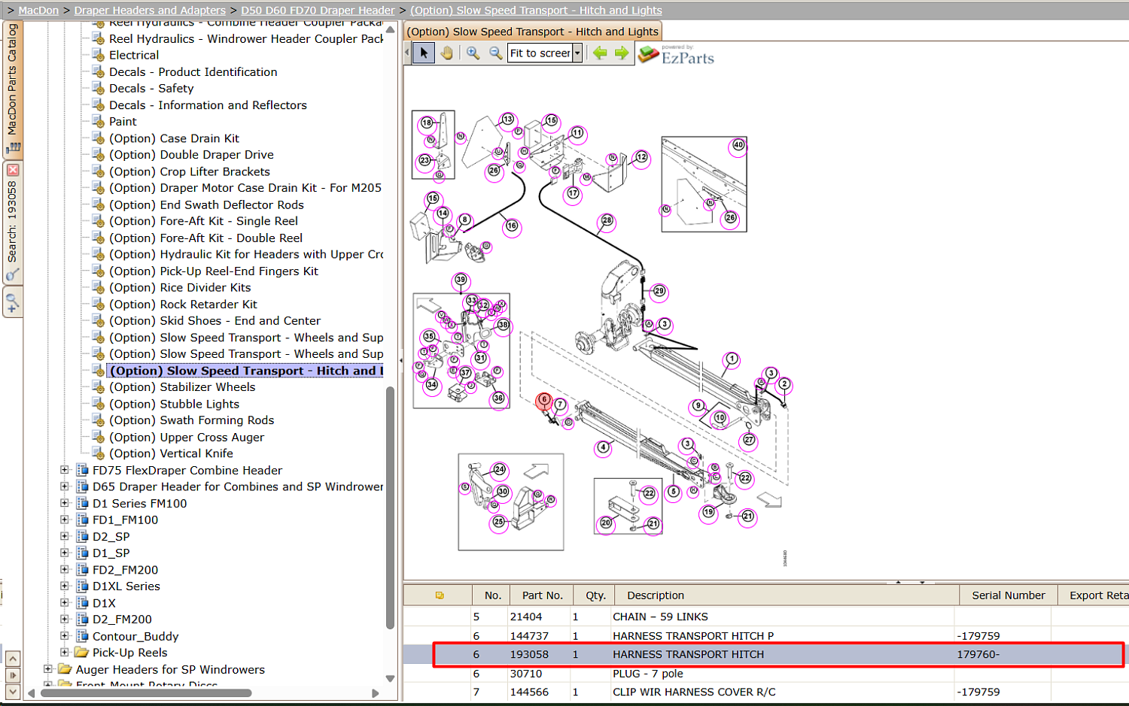This screenshot has width=1129, height=706.
Task: Select the Slow Speed Transport diagram tab
Action: 533,32
